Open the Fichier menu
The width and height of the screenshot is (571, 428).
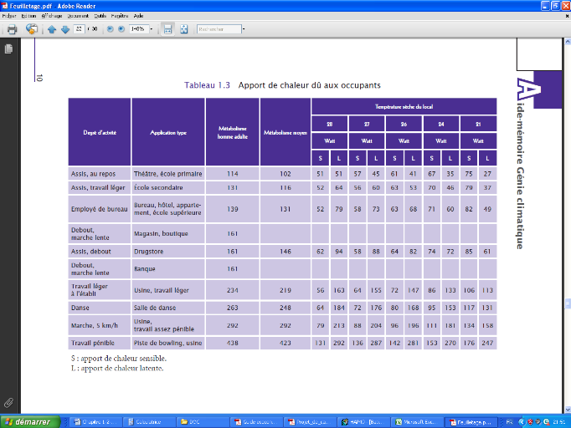(9, 16)
